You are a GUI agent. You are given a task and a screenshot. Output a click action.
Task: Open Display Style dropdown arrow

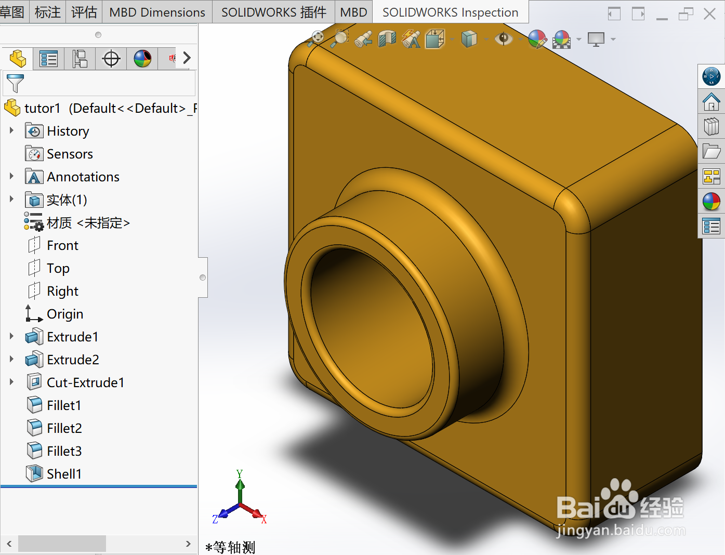coord(485,39)
